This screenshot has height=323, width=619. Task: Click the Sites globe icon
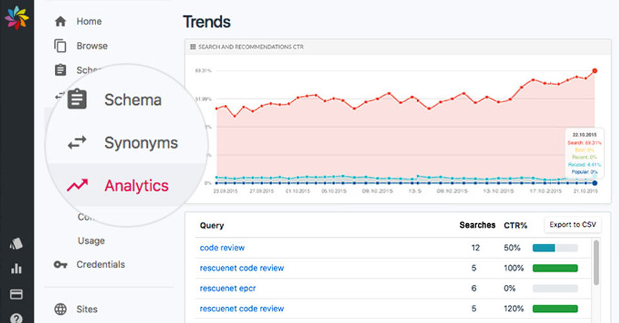point(61,309)
